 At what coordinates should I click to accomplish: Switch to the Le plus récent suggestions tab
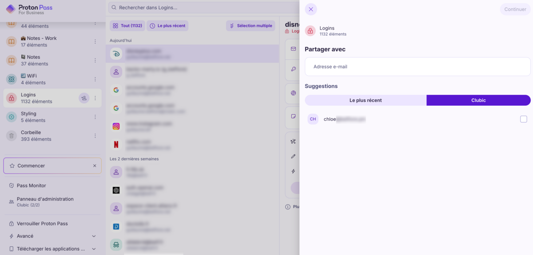[366, 100]
